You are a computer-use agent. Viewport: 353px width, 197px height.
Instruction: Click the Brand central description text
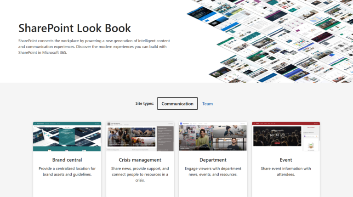pyautogui.click(x=67, y=171)
